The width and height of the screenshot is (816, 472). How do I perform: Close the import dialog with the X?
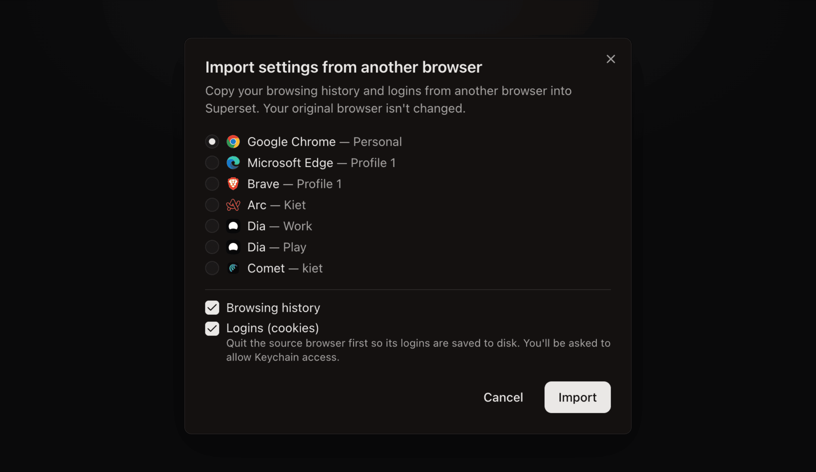click(611, 59)
